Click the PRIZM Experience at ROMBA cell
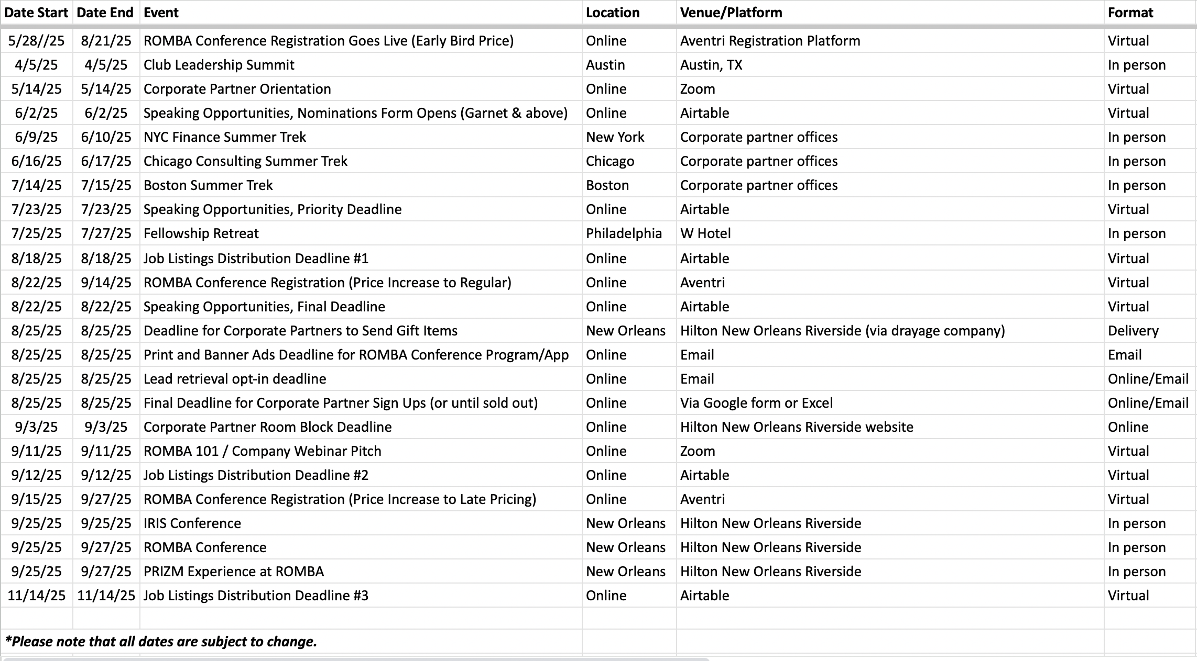This screenshot has height=661, width=1197. pos(361,572)
